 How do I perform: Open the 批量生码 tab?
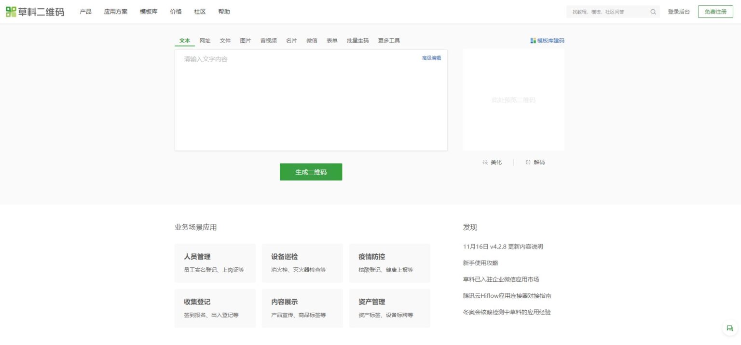pos(357,41)
